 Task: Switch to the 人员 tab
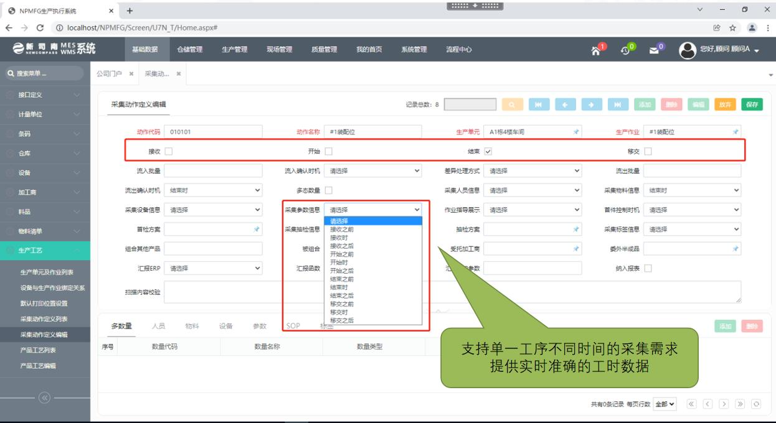159,326
